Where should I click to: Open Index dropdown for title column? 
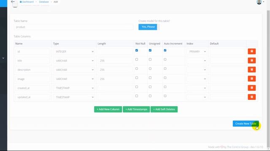coord(197,60)
